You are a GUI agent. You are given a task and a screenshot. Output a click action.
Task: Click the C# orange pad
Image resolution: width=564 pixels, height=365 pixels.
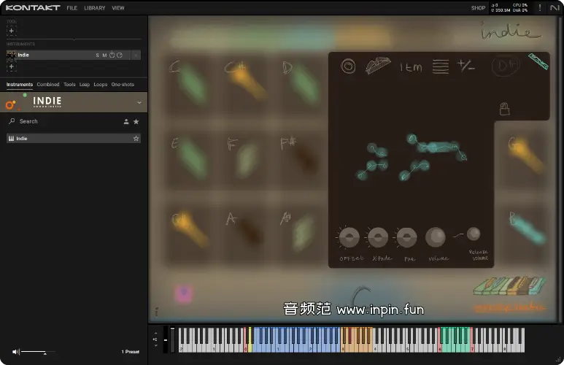coord(246,84)
